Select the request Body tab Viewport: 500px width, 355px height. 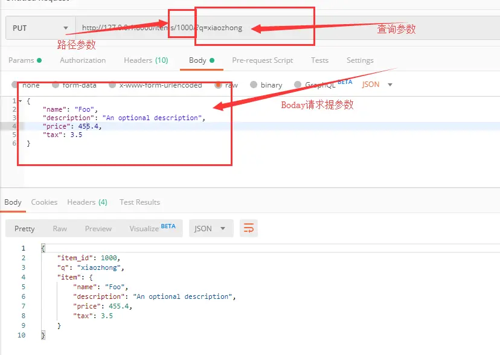click(x=202, y=60)
